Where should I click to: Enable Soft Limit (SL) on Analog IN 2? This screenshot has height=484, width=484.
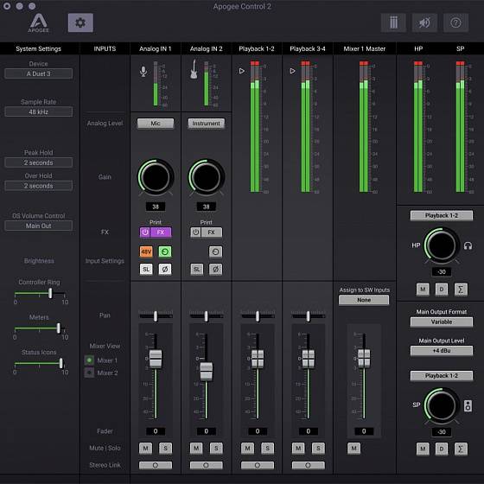[x=197, y=269]
